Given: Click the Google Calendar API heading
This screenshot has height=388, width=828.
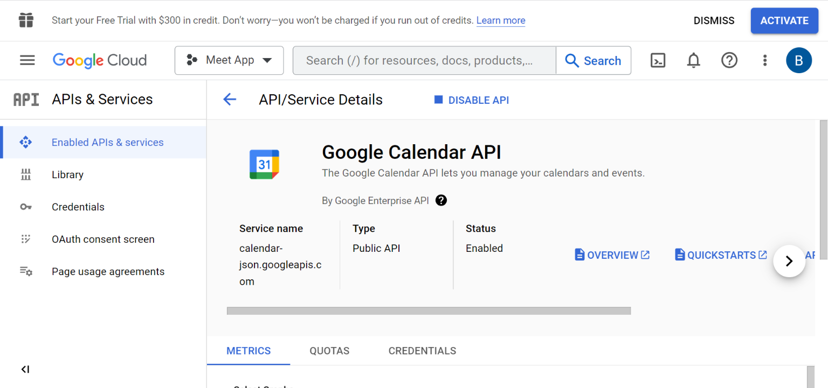Looking at the screenshot, I should point(411,152).
